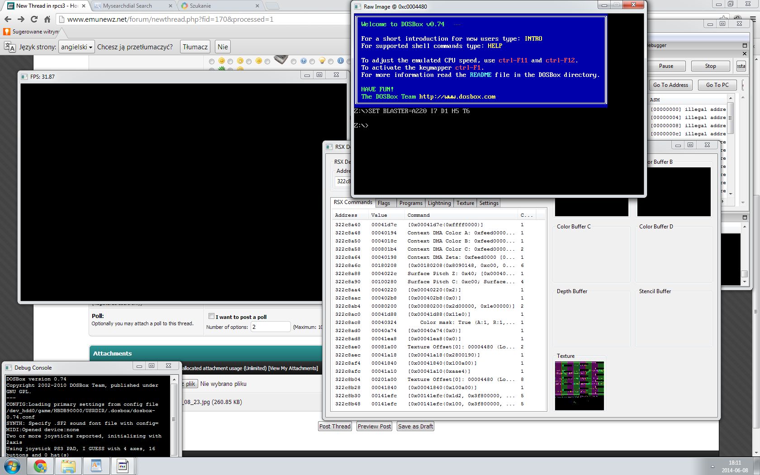Click the browser Back arrow icon
The image size is (760, 475).
click(8, 19)
